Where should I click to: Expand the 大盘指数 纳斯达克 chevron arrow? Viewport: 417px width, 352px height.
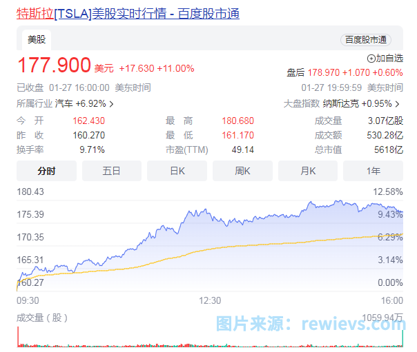[397, 104]
